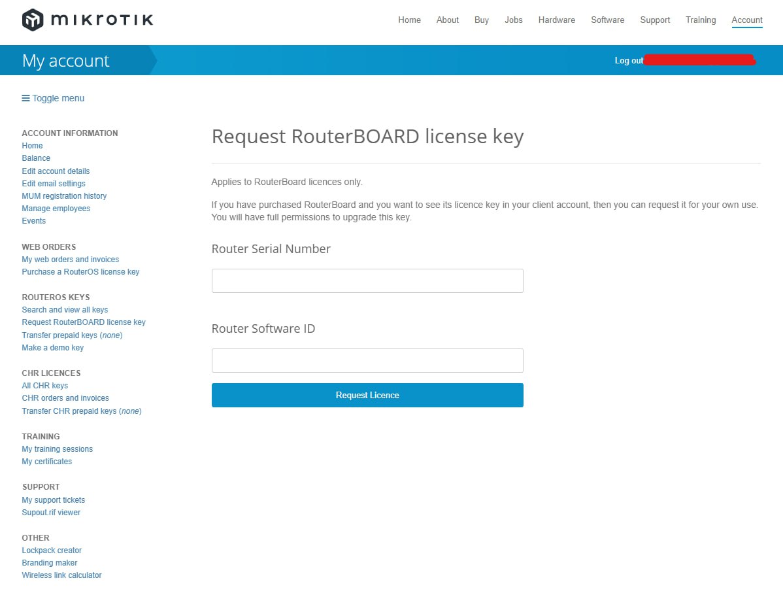Open the Software menu item
Image resolution: width=783 pixels, height=593 pixels.
point(607,20)
